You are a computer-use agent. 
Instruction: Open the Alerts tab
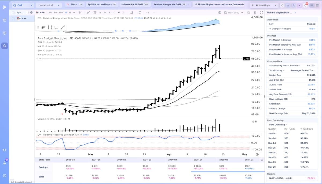[x=75, y=5]
